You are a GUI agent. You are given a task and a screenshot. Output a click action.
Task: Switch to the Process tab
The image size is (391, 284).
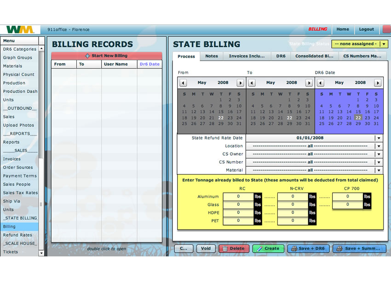[186, 57]
